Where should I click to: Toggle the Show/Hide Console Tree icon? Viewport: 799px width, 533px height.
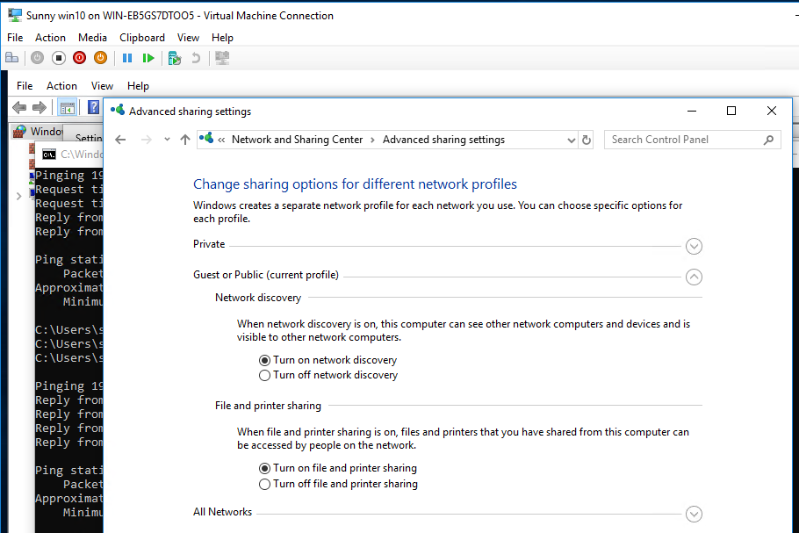(68, 107)
